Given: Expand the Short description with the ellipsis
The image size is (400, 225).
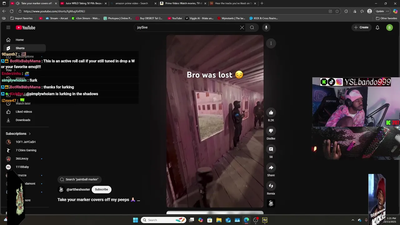Looking at the screenshot, I should pos(138,200).
